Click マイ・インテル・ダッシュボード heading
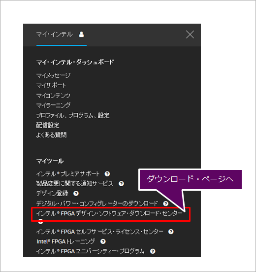256x272 pixels. coord(75,62)
